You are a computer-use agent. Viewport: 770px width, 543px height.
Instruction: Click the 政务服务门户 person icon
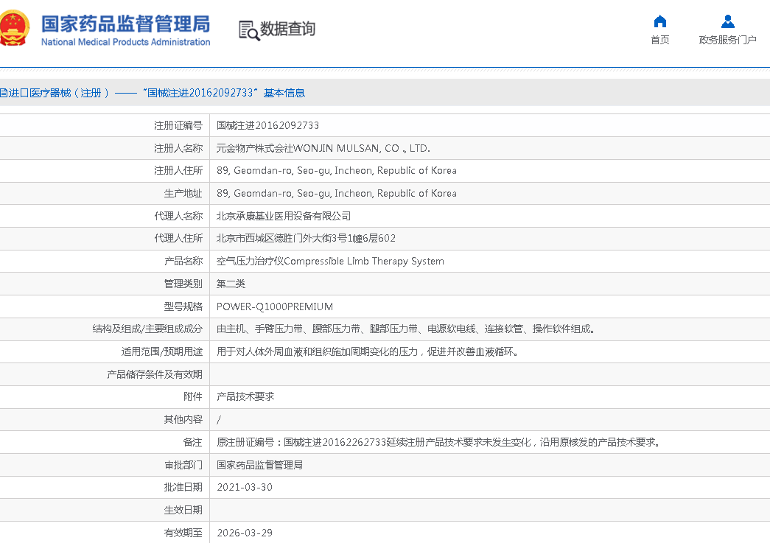[728, 21]
